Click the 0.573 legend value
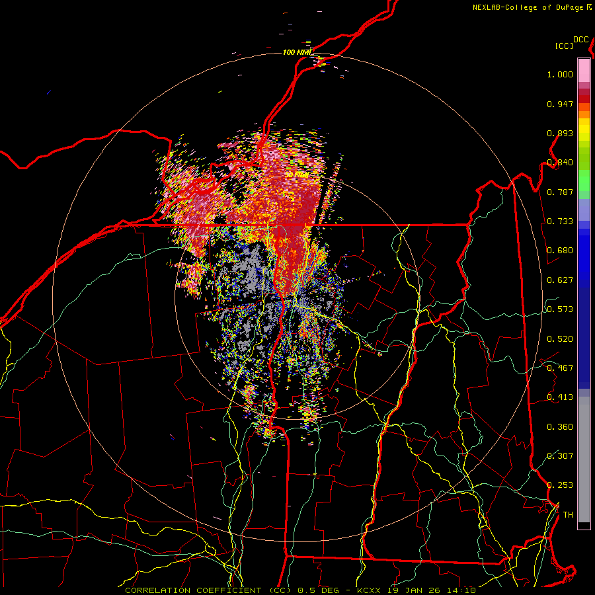595x595 pixels. click(560, 309)
